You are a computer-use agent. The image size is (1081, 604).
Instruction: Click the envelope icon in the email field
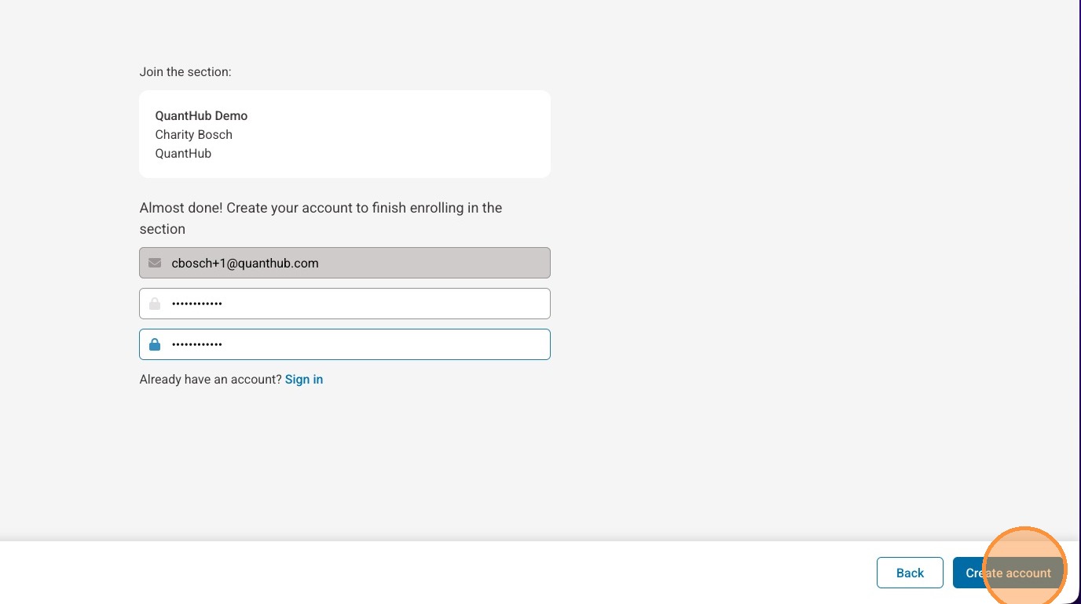point(155,263)
